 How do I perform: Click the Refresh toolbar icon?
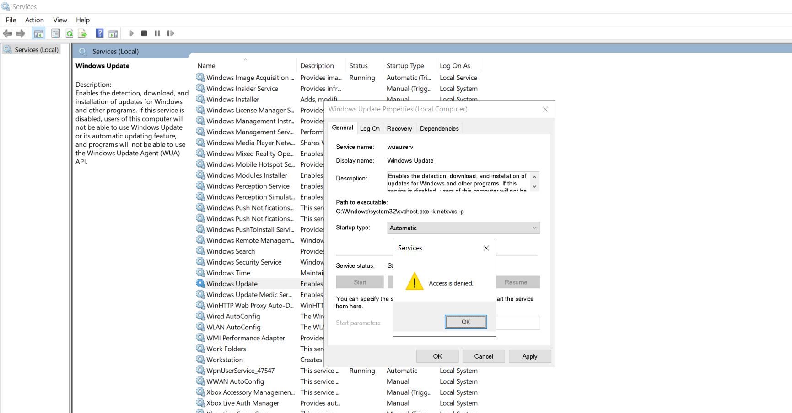[69, 33]
